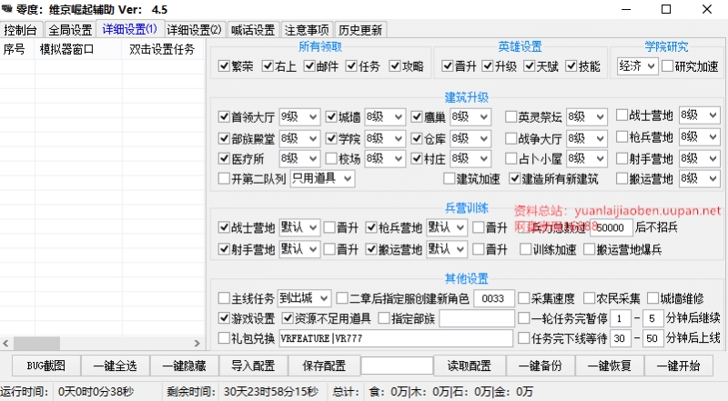Maximize the window

pyautogui.click(x=666, y=9)
